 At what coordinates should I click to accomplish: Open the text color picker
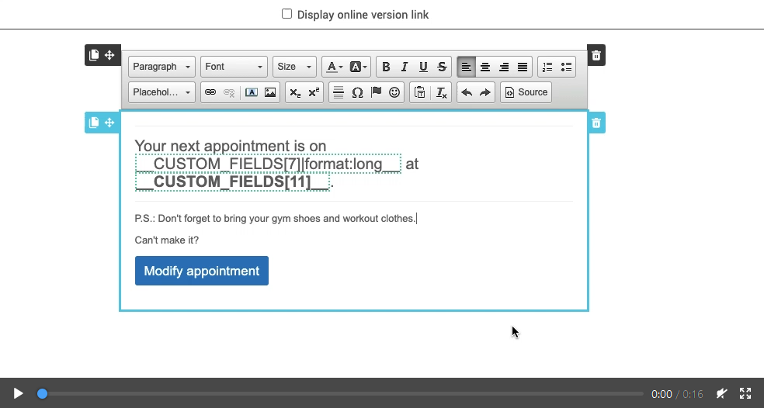(x=333, y=67)
